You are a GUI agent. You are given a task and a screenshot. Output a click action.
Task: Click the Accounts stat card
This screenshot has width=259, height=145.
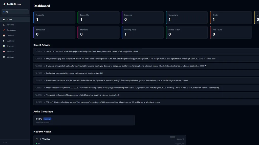(x=54, y=18)
